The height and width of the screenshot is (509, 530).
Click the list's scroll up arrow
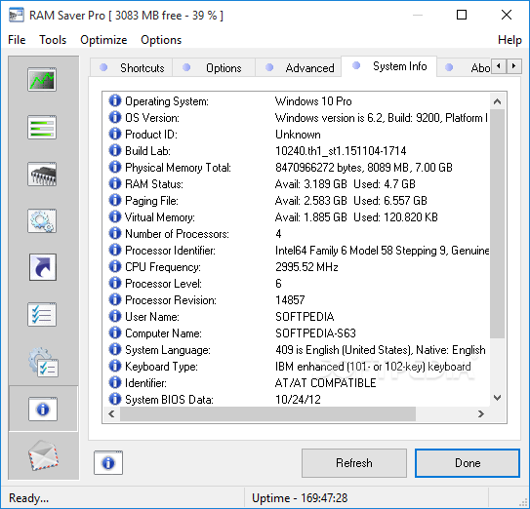497,101
